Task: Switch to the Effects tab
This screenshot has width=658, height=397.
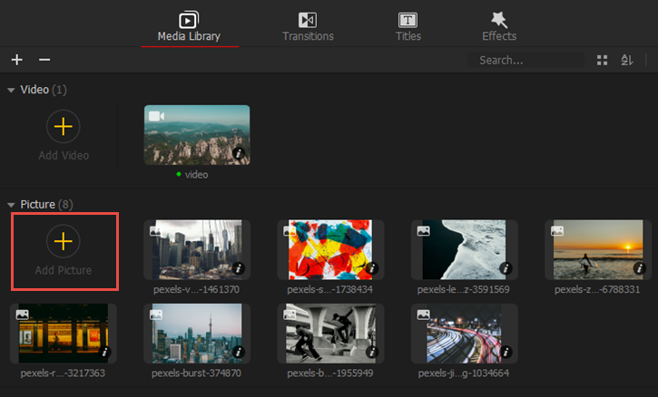Action: [499, 27]
